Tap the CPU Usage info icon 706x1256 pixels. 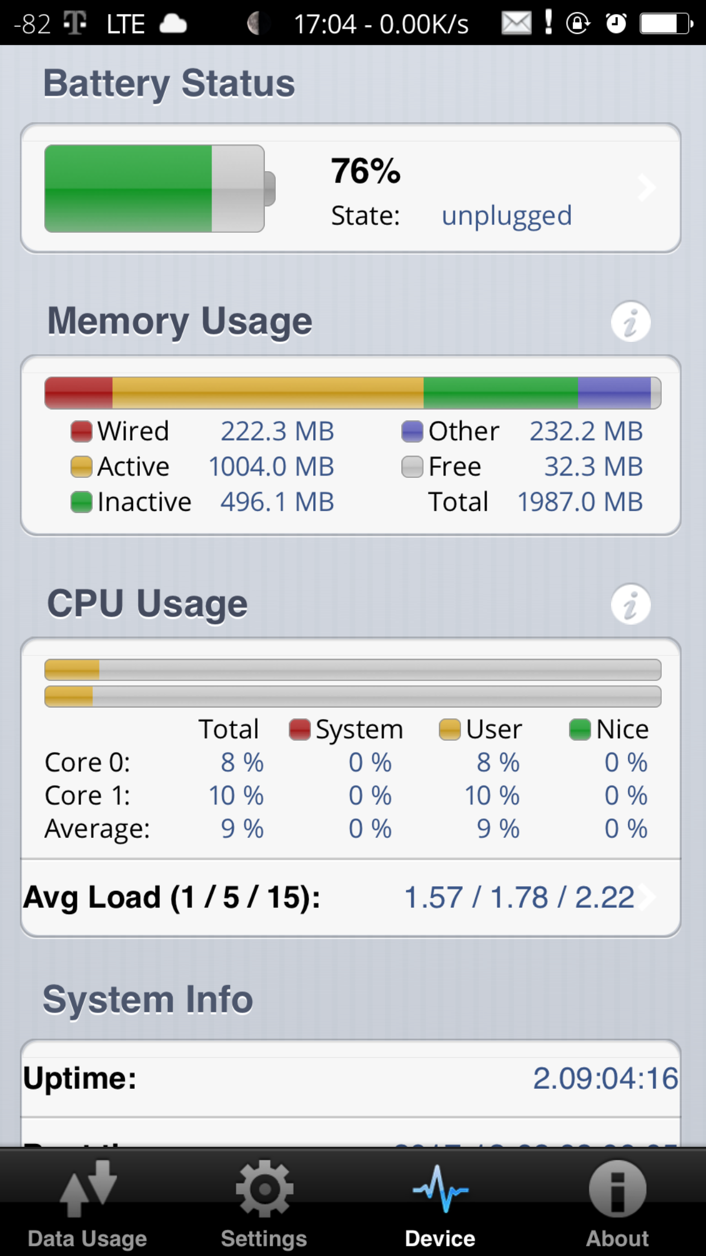click(x=630, y=604)
